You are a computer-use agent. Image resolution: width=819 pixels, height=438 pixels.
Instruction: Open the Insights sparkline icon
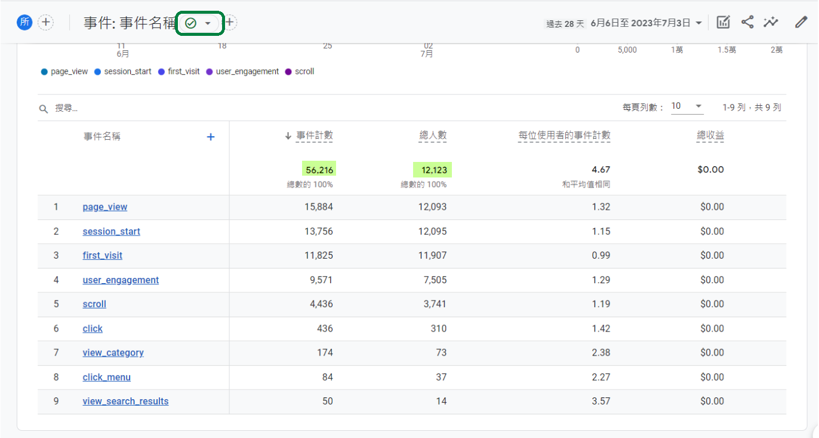pyautogui.click(x=771, y=23)
